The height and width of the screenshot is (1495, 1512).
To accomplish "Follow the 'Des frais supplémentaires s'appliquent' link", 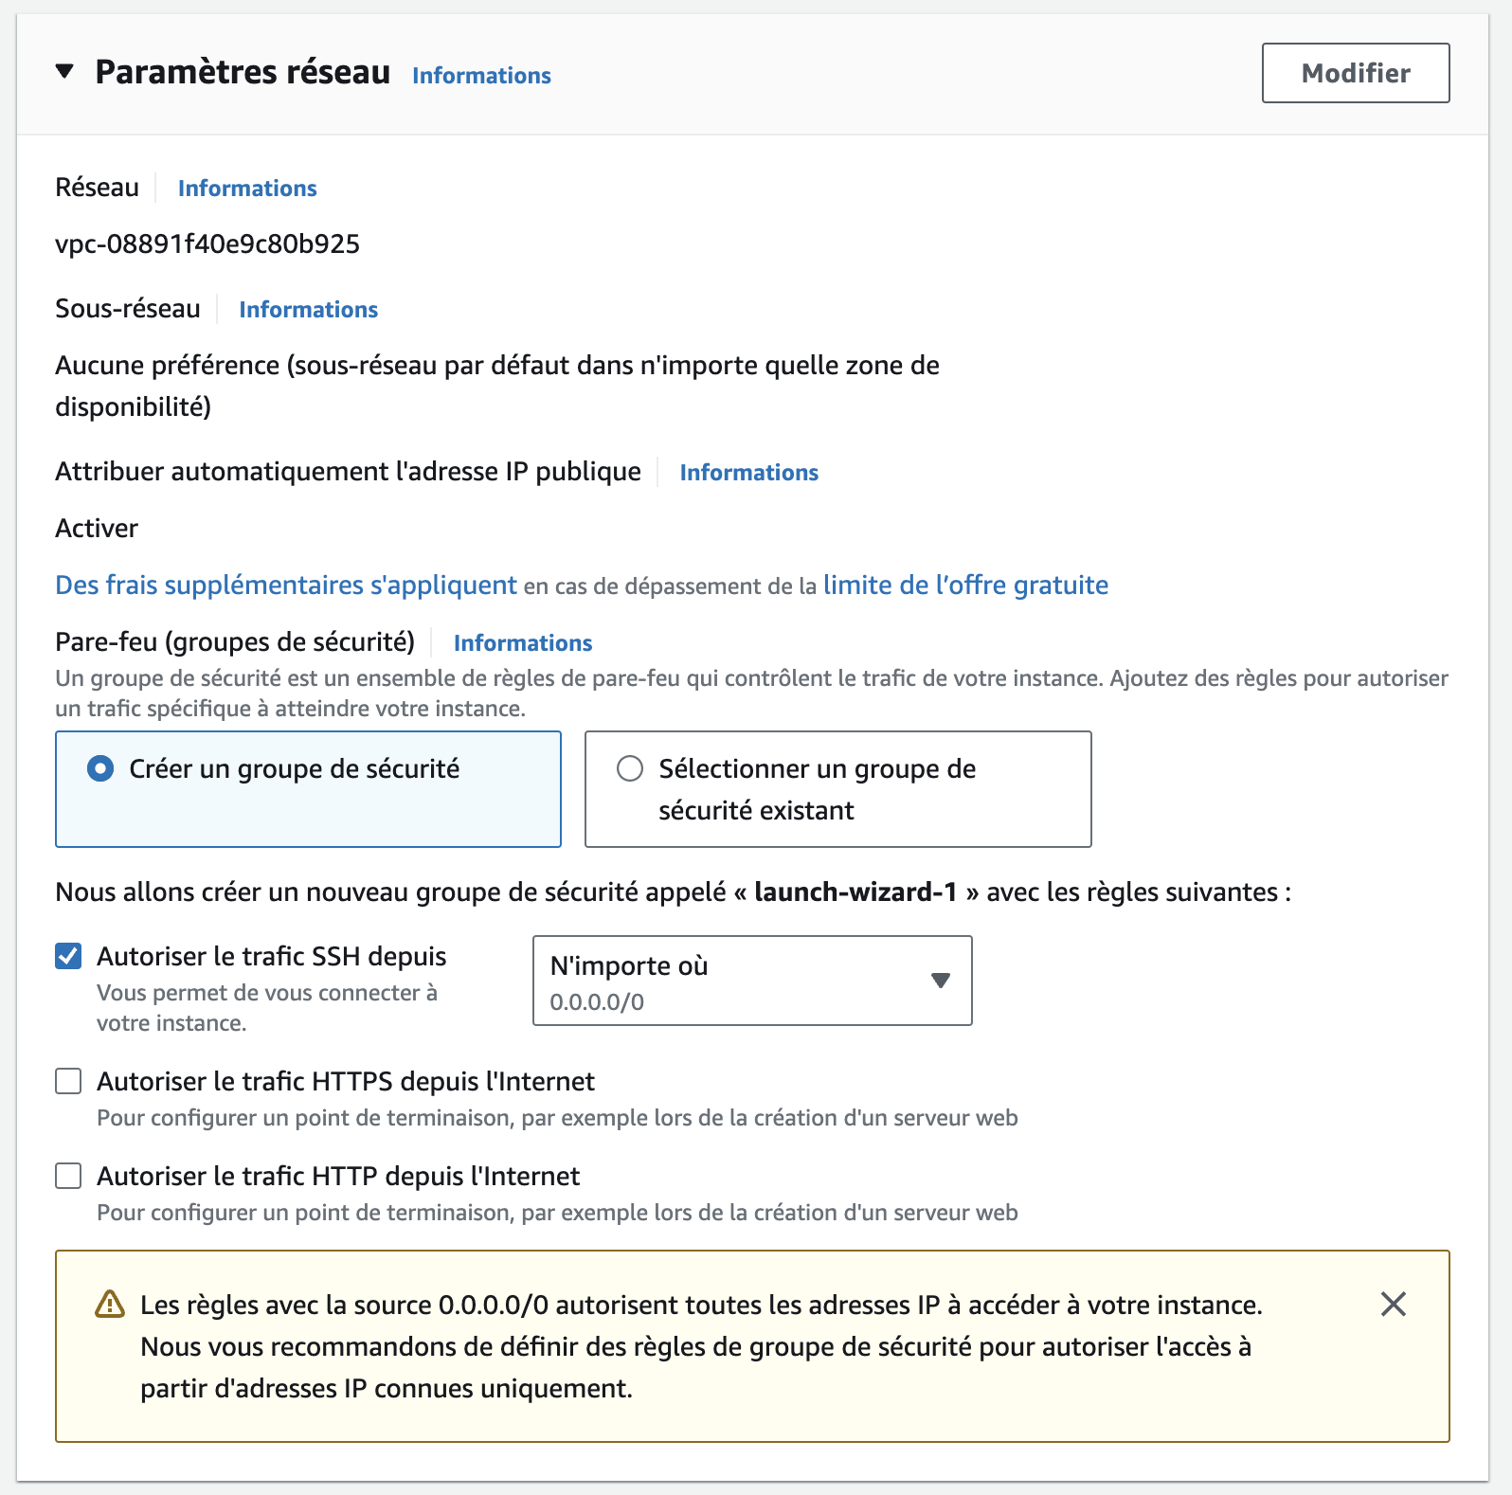I will [x=286, y=585].
